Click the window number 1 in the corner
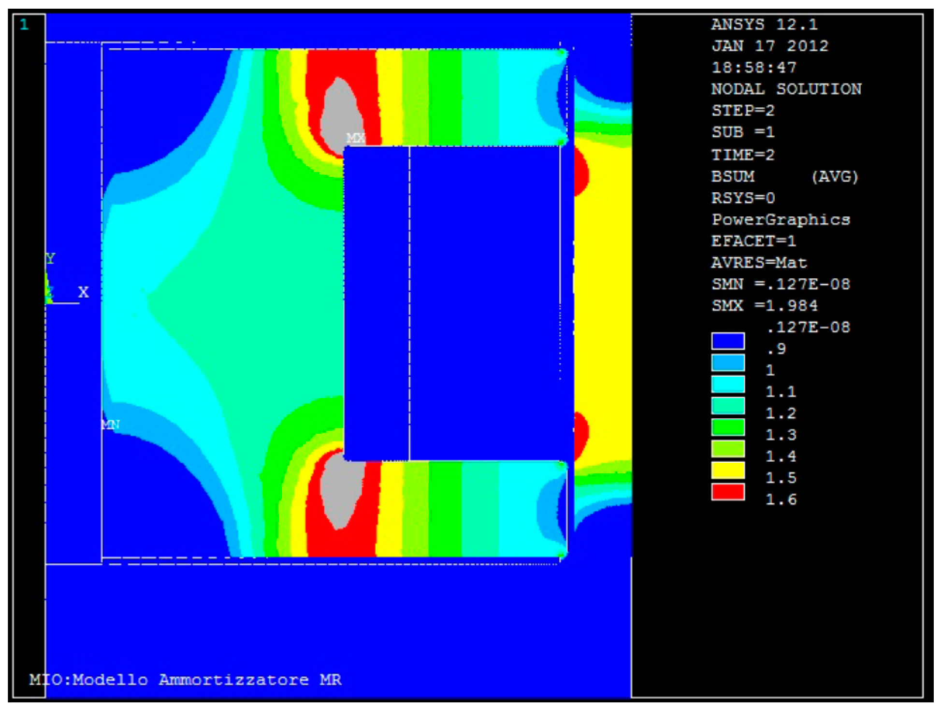The width and height of the screenshot is (941, 712). (24, 24)
